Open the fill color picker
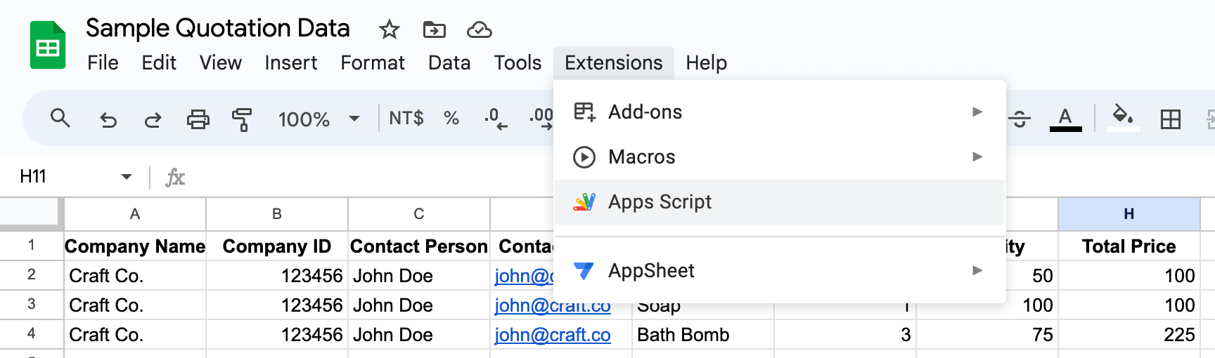 tap(1123, 117)
